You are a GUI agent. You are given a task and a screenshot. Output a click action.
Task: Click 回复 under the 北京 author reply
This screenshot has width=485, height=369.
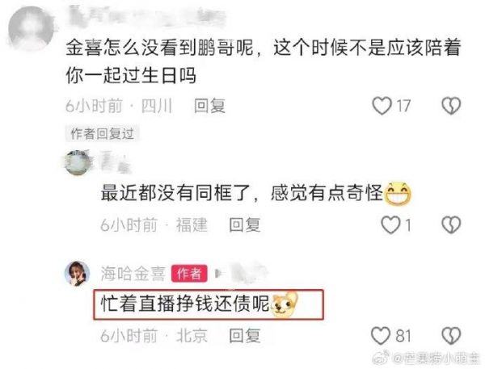click(x=245, y=336)
